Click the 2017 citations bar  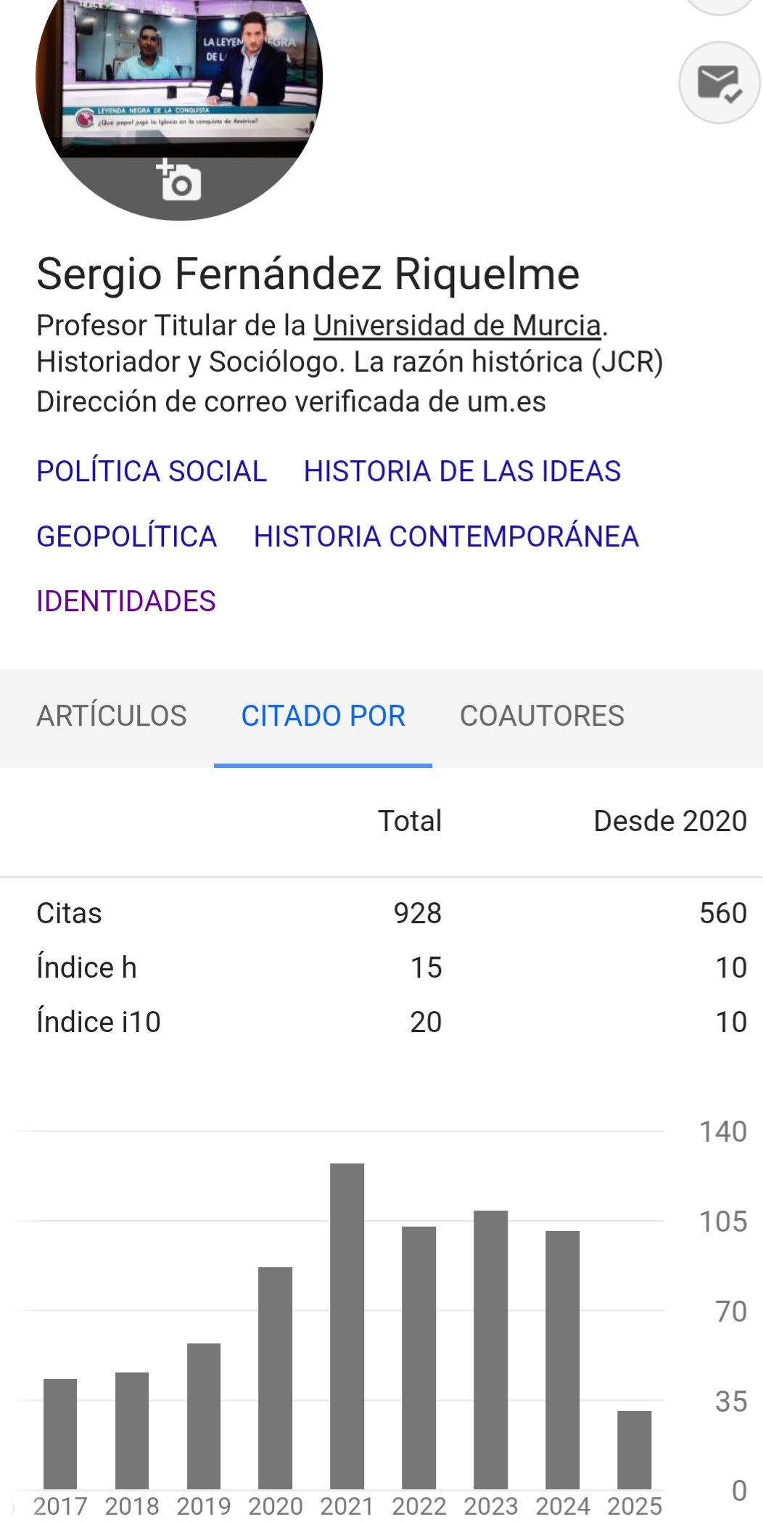[x=60, y=1434]
